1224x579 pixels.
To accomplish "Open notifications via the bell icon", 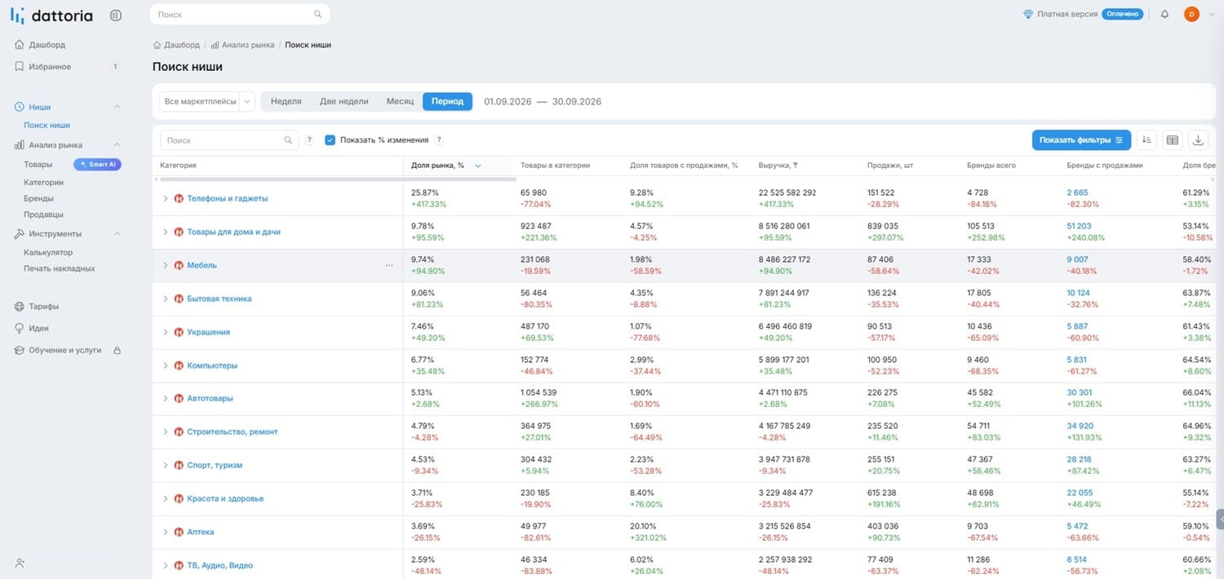I will 1164,14.
